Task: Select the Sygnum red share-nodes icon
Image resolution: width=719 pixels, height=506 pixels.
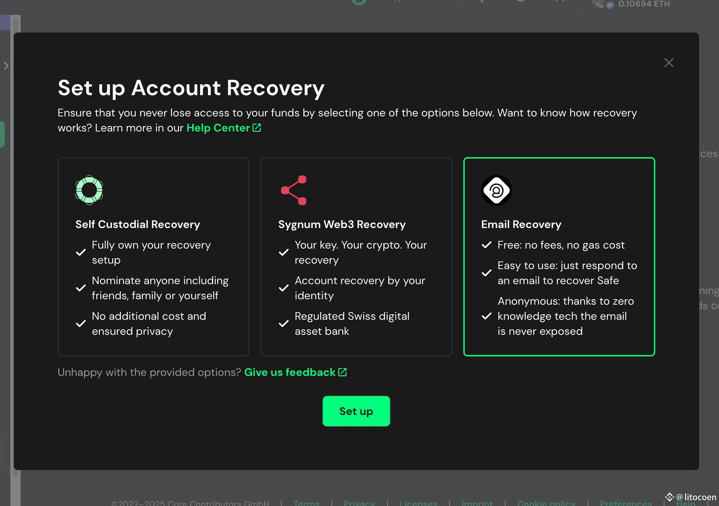Action: (x=294, y=190)
